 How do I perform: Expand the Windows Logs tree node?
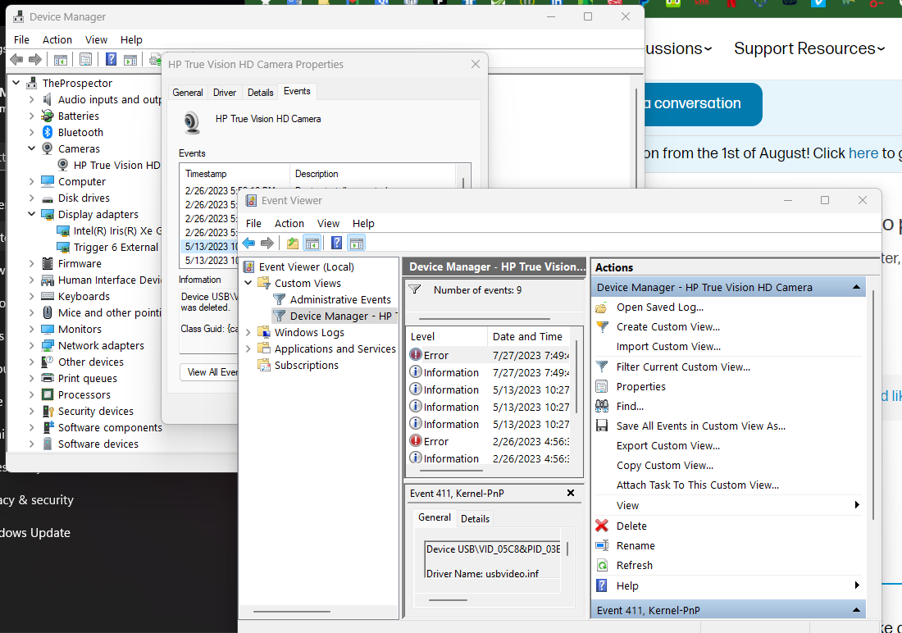(248, 332)
